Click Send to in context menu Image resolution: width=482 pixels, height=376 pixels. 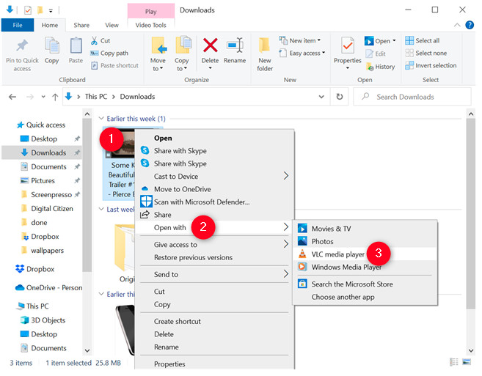(214, 275)
